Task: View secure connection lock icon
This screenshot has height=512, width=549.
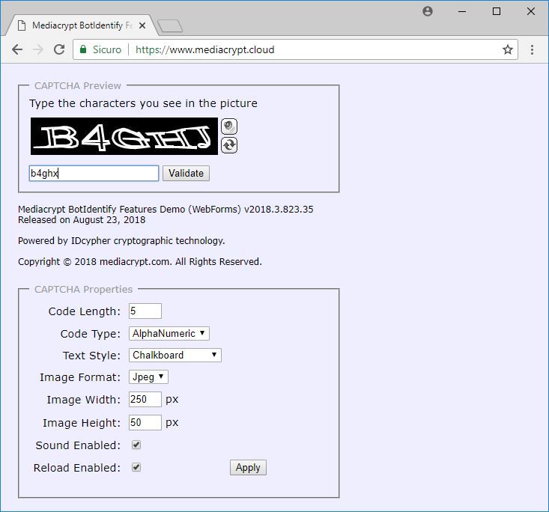Action: coord(83,49)
